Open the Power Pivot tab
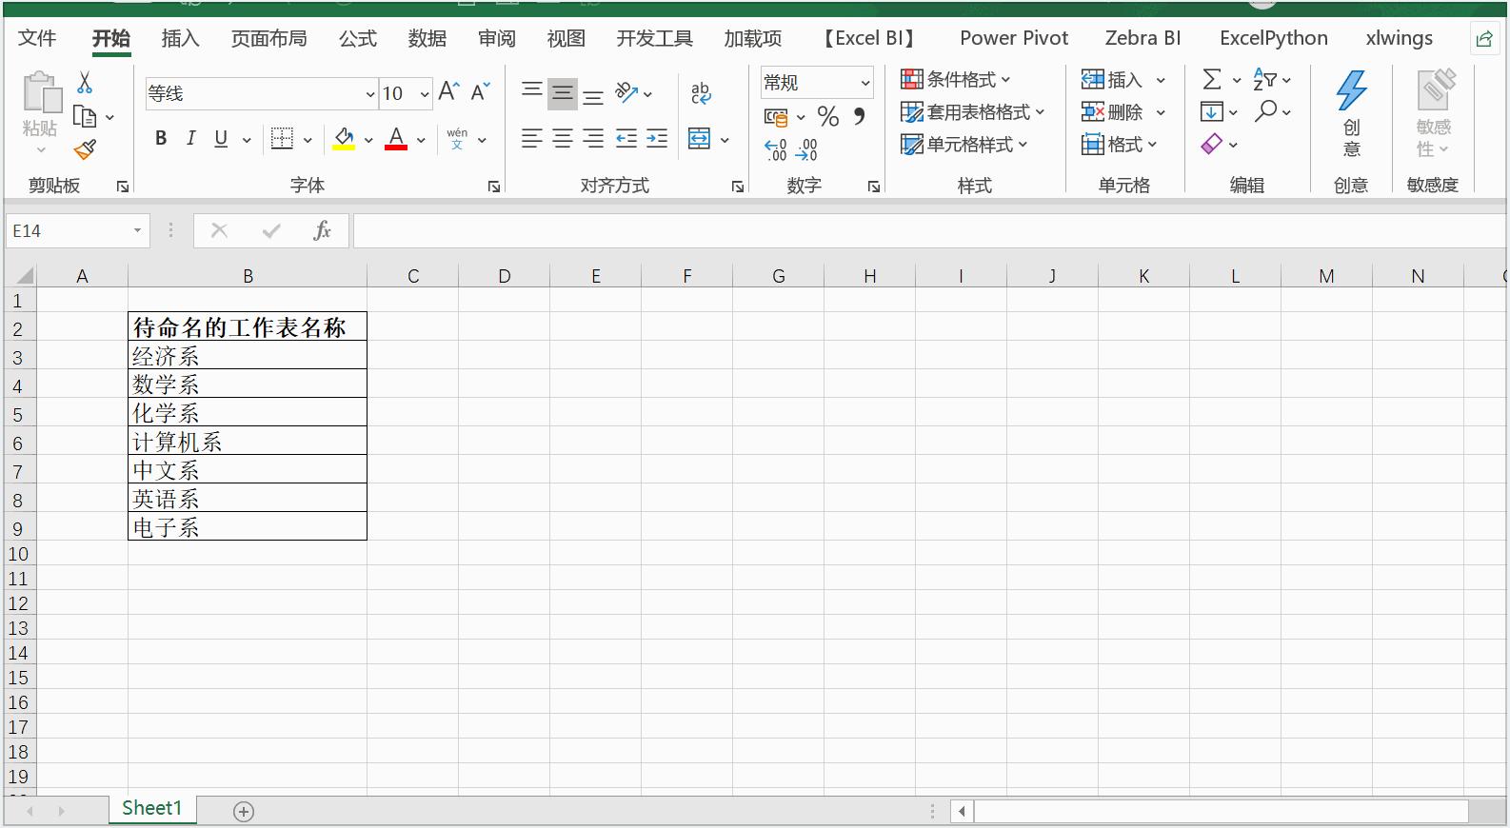 [x=1013, y=38]
